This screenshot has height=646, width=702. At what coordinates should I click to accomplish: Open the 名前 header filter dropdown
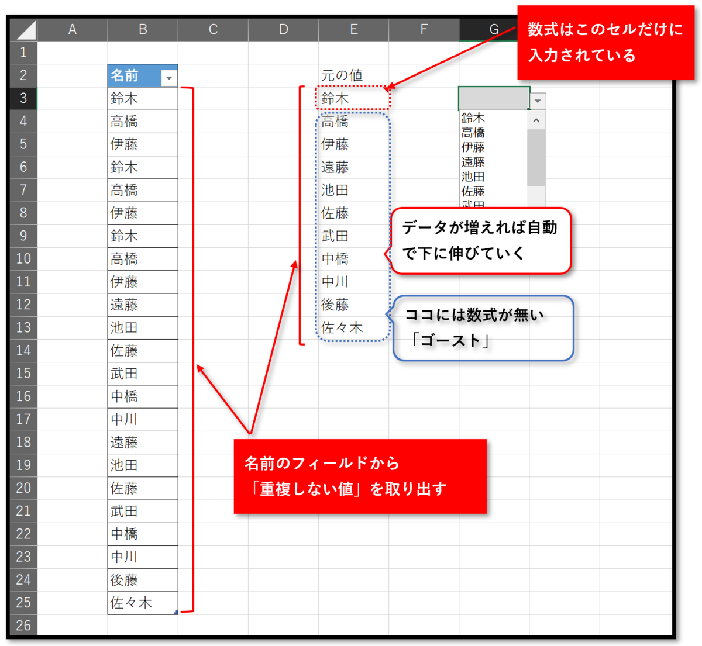click(169, 78)
